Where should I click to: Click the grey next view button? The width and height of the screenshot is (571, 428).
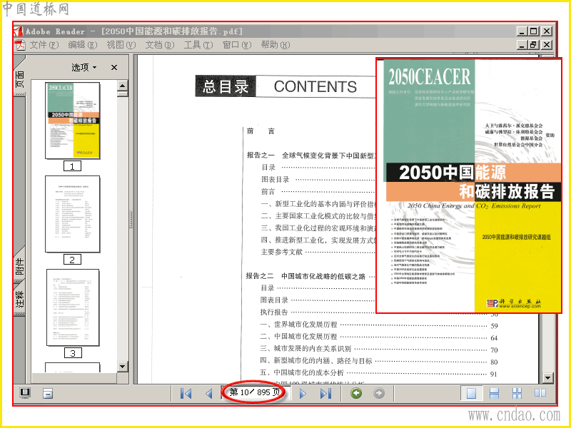pyautogui.click(x=379, y=393)
